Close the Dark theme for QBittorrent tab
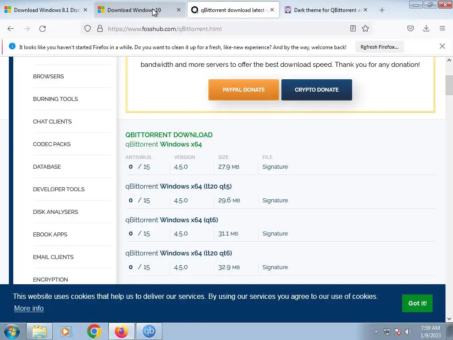The image size is (453, 340). pyautogui.click(x=365, y=10)
